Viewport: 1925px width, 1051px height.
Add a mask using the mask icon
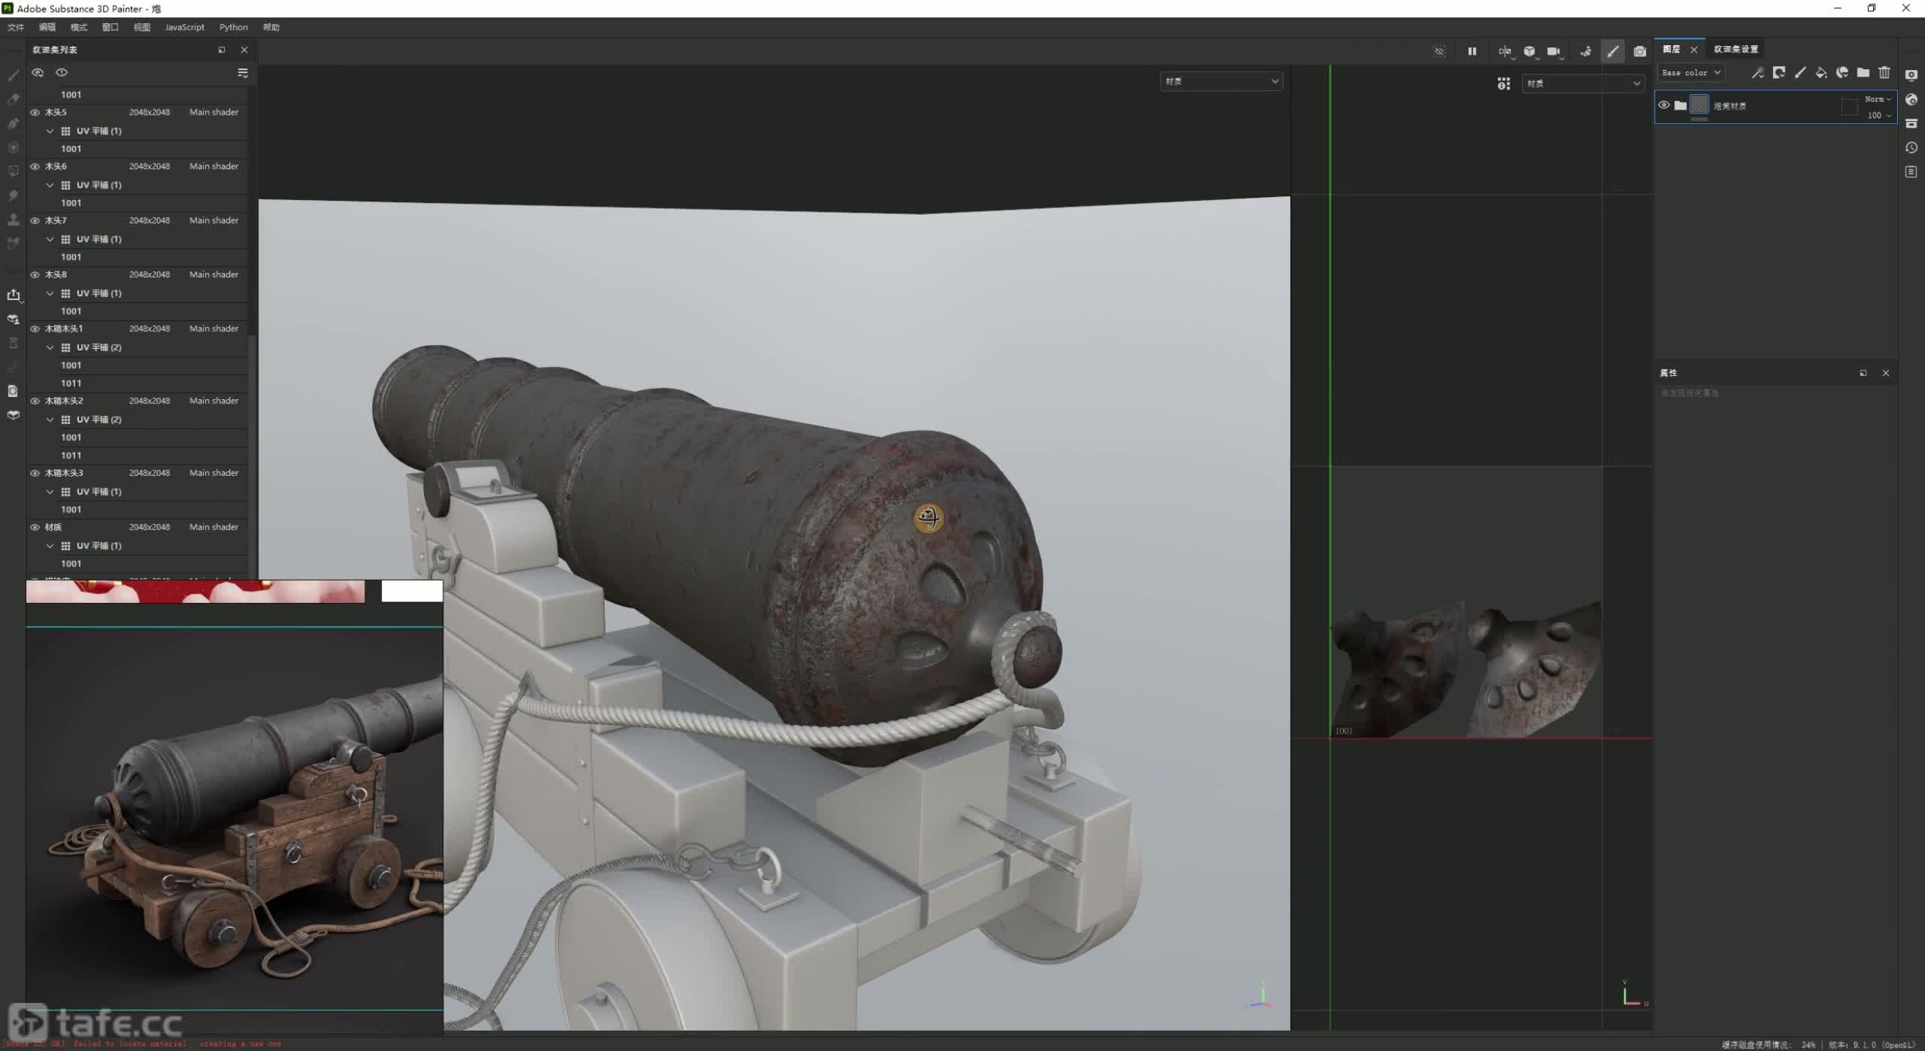coord(1778,72)
